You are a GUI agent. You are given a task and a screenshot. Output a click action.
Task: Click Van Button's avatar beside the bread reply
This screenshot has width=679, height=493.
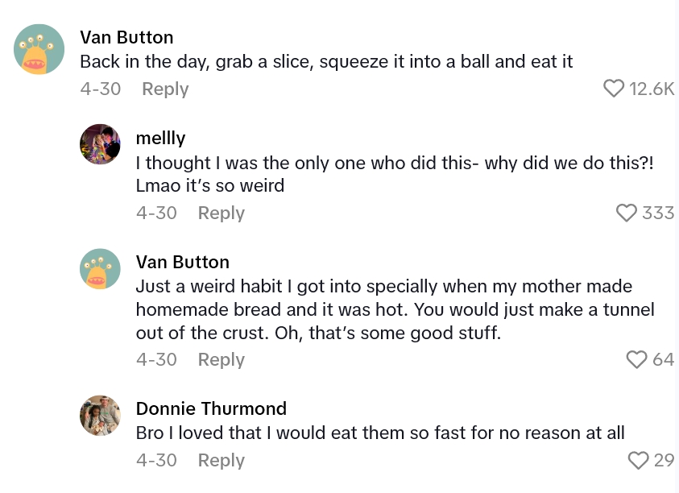(x=100, y=268)
